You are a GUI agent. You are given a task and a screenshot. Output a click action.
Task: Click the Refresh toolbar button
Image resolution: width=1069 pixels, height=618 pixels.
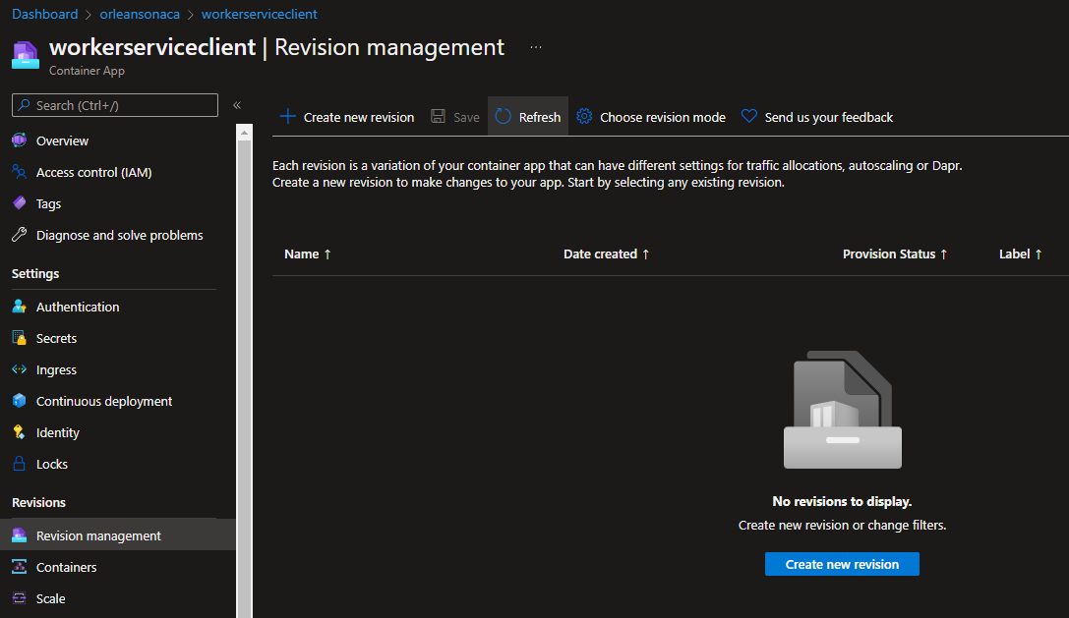[x=528, y=117]
